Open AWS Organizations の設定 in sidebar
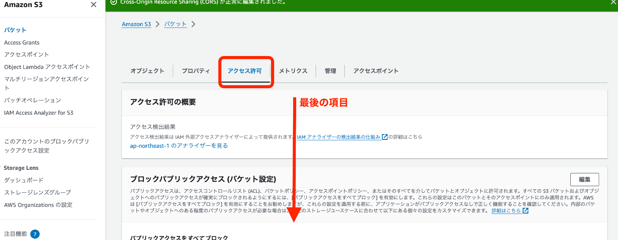618x240 pixels. coord(38,205)
